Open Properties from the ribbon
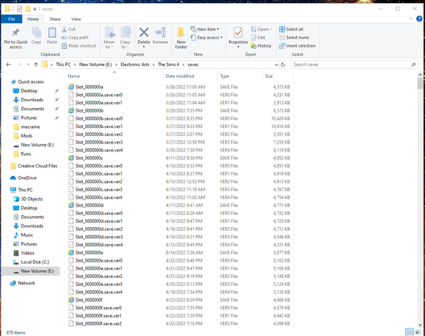 (x=238, y=38)
